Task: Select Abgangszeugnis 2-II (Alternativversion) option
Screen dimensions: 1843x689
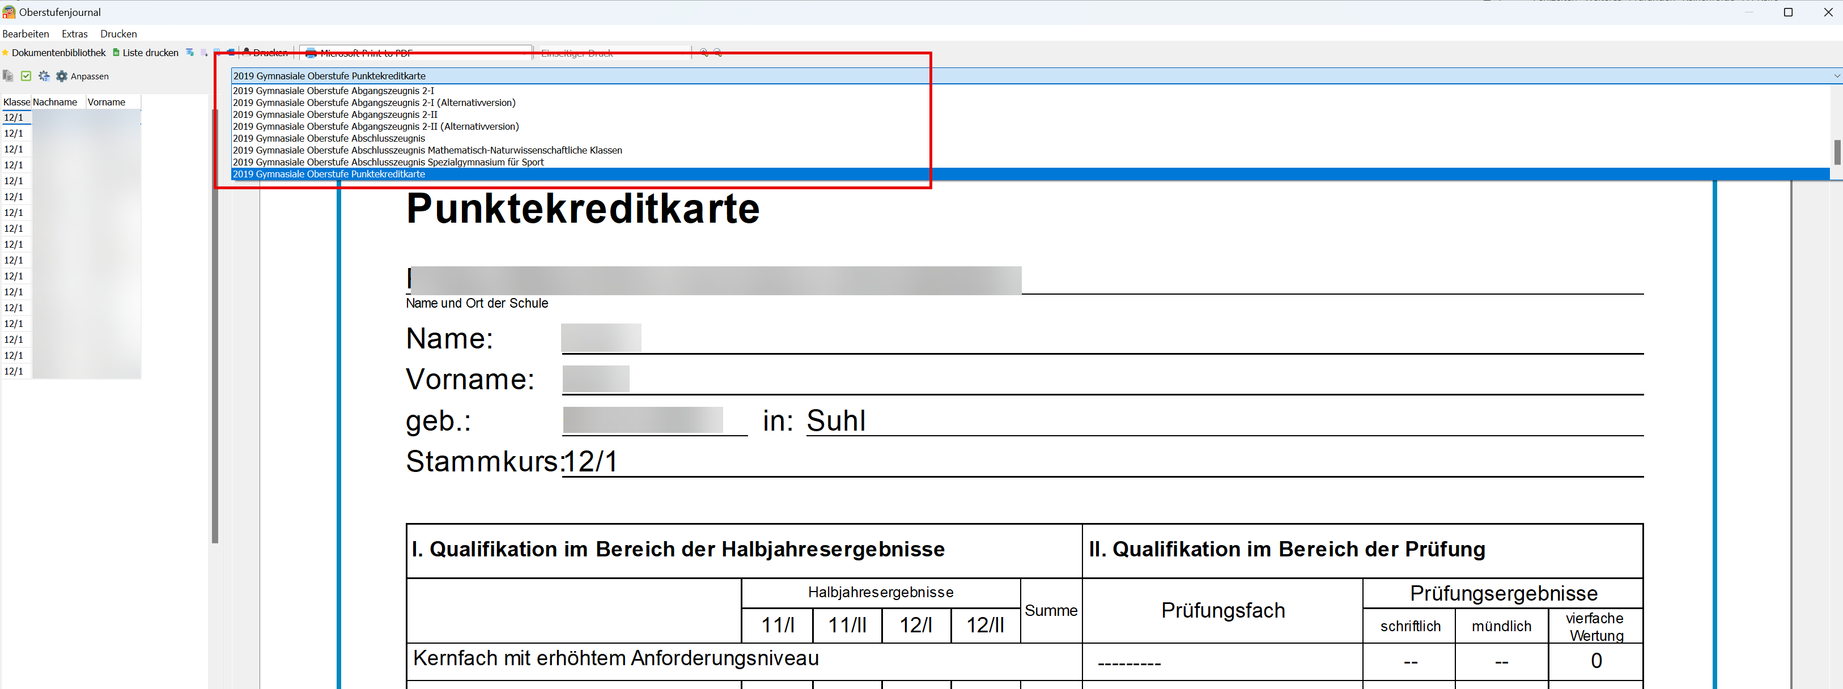Action: coord(1030,127)
